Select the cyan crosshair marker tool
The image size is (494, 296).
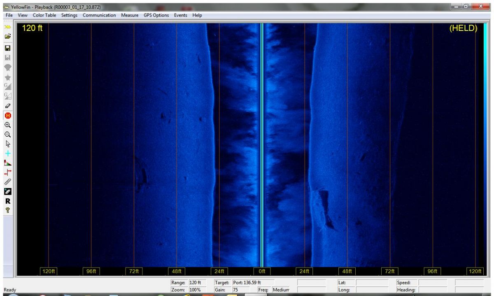pyautogui.click(x=7, y=153)
